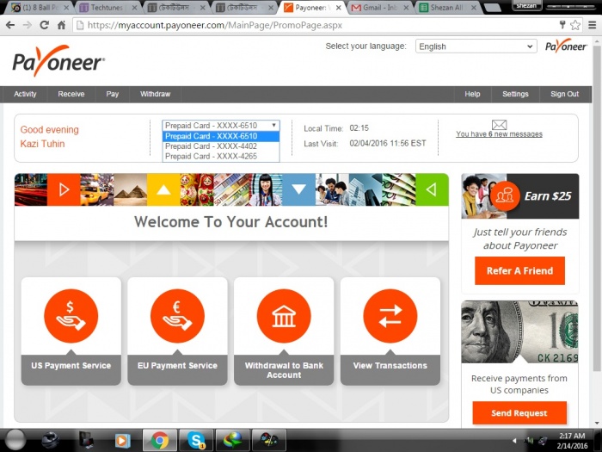Viewport: 602px width, 452px height.
Task: Click the EU Payment Service label
Action: click(x=177, y=366)
